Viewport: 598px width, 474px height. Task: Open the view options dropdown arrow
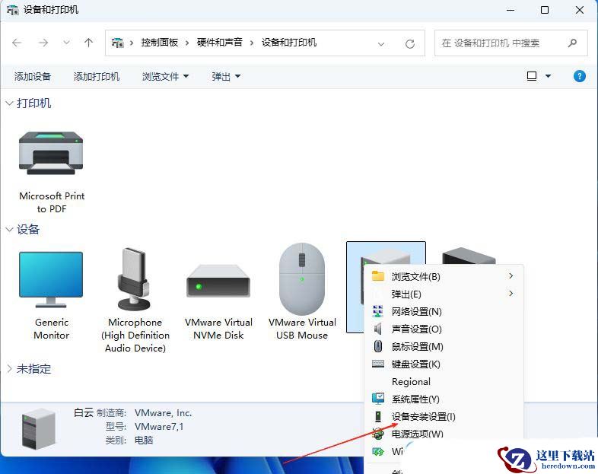(548, 76)
